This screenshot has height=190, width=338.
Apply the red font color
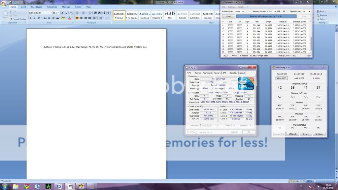(69, 18)
